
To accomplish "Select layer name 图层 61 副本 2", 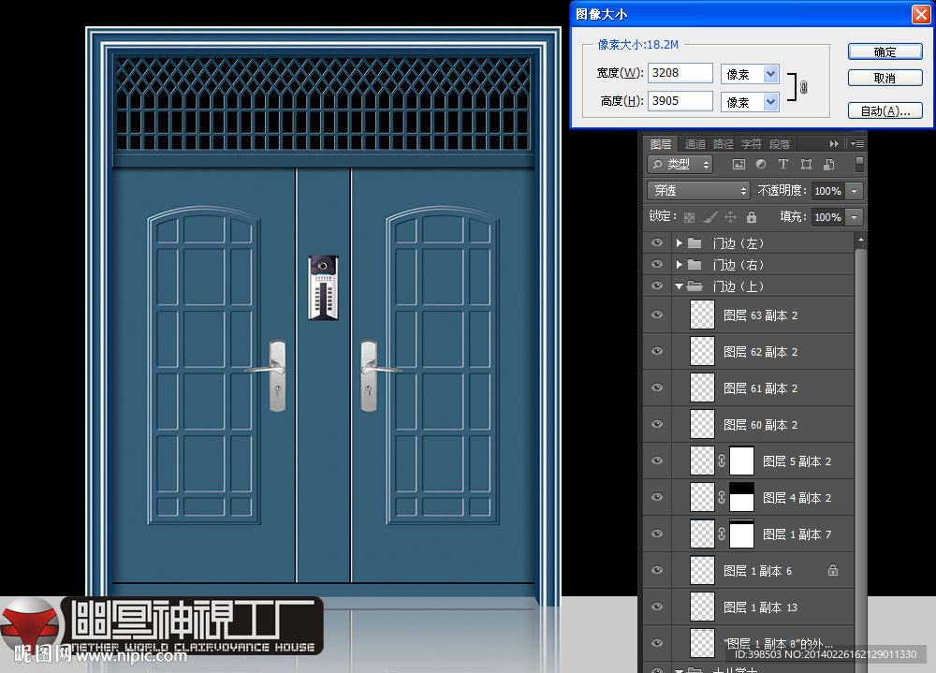I will coord(760,388).
